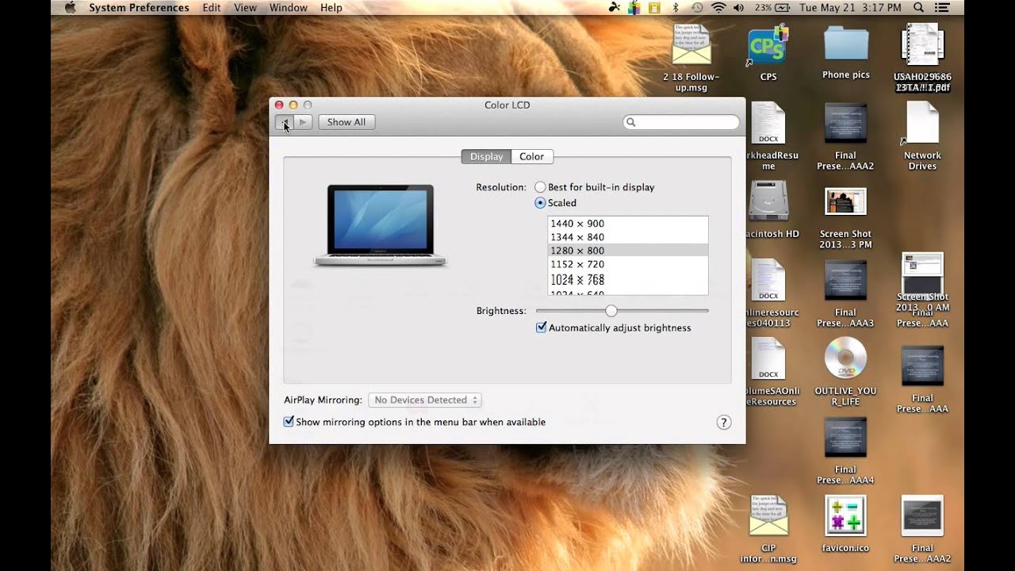Click the Show All button
Screen dimensions: 1015x571
347,122
